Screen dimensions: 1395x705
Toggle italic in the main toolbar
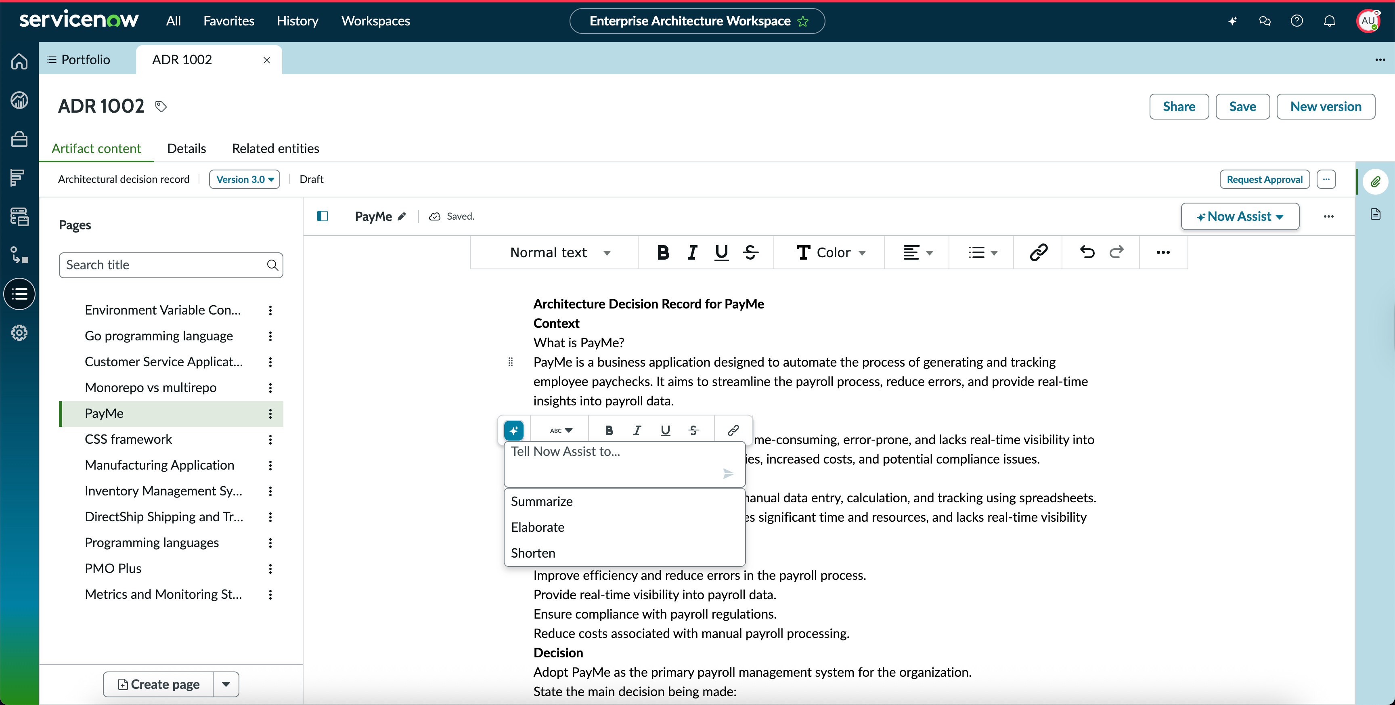click(x=692, y=252)
